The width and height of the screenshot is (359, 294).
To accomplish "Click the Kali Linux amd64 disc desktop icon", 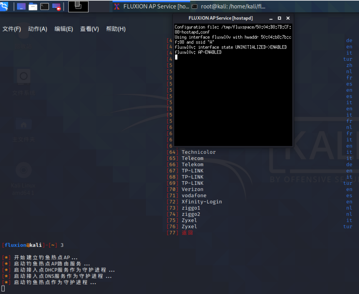I will (x=23, y=179).
